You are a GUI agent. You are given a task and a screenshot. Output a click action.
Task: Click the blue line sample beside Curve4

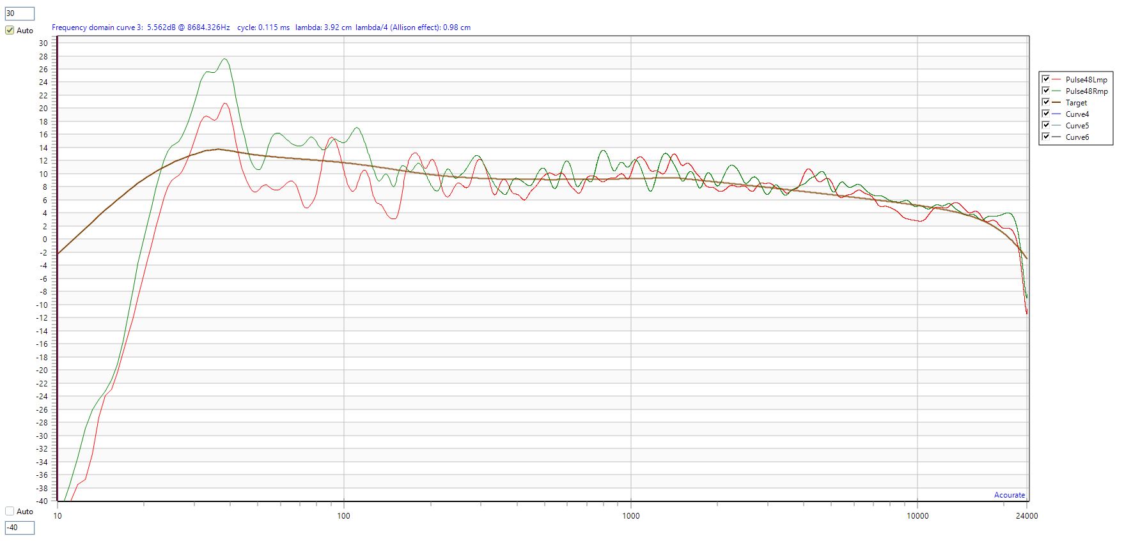click(1056, 114)
